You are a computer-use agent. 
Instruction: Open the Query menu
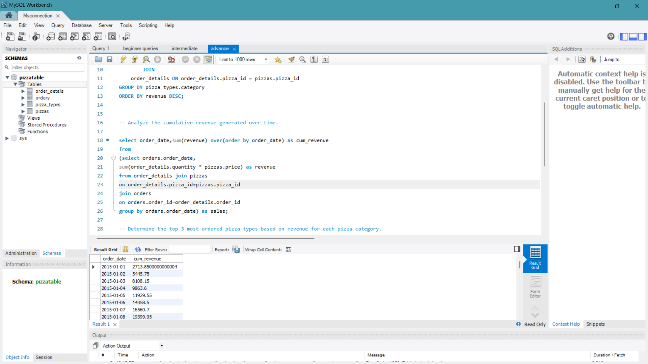click(x=58, y=25)
